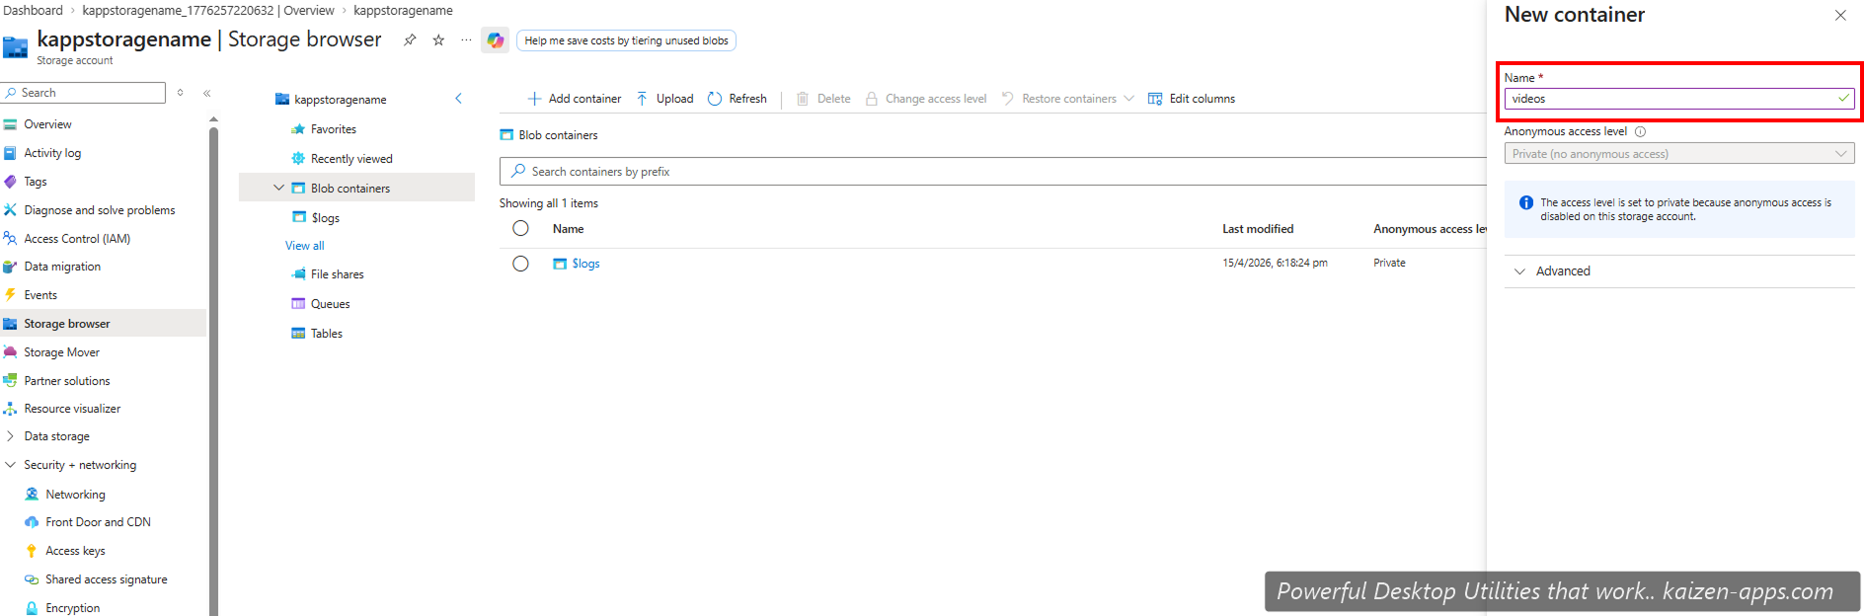The height and width of the screenshot is (616, 1864).
Task: Open Tags in the side menu
Action: [x=36, y=182]
